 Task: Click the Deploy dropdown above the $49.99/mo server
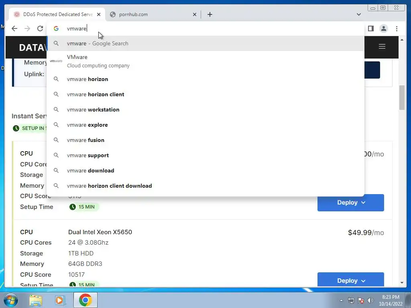(351, 203)
